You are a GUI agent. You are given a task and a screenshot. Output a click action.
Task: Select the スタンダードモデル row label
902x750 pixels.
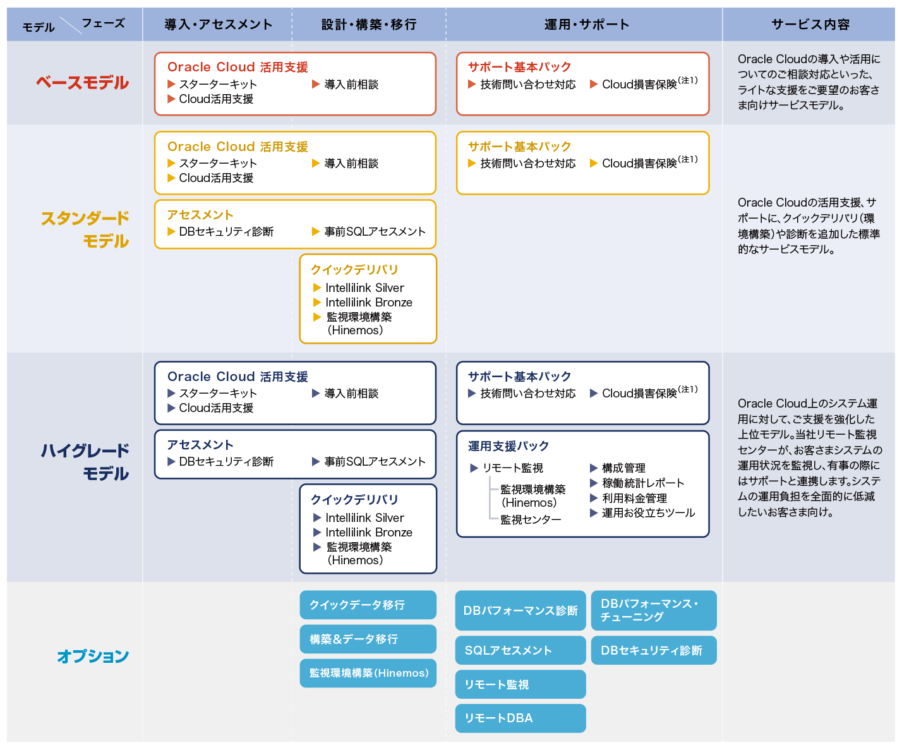[85, 229]
